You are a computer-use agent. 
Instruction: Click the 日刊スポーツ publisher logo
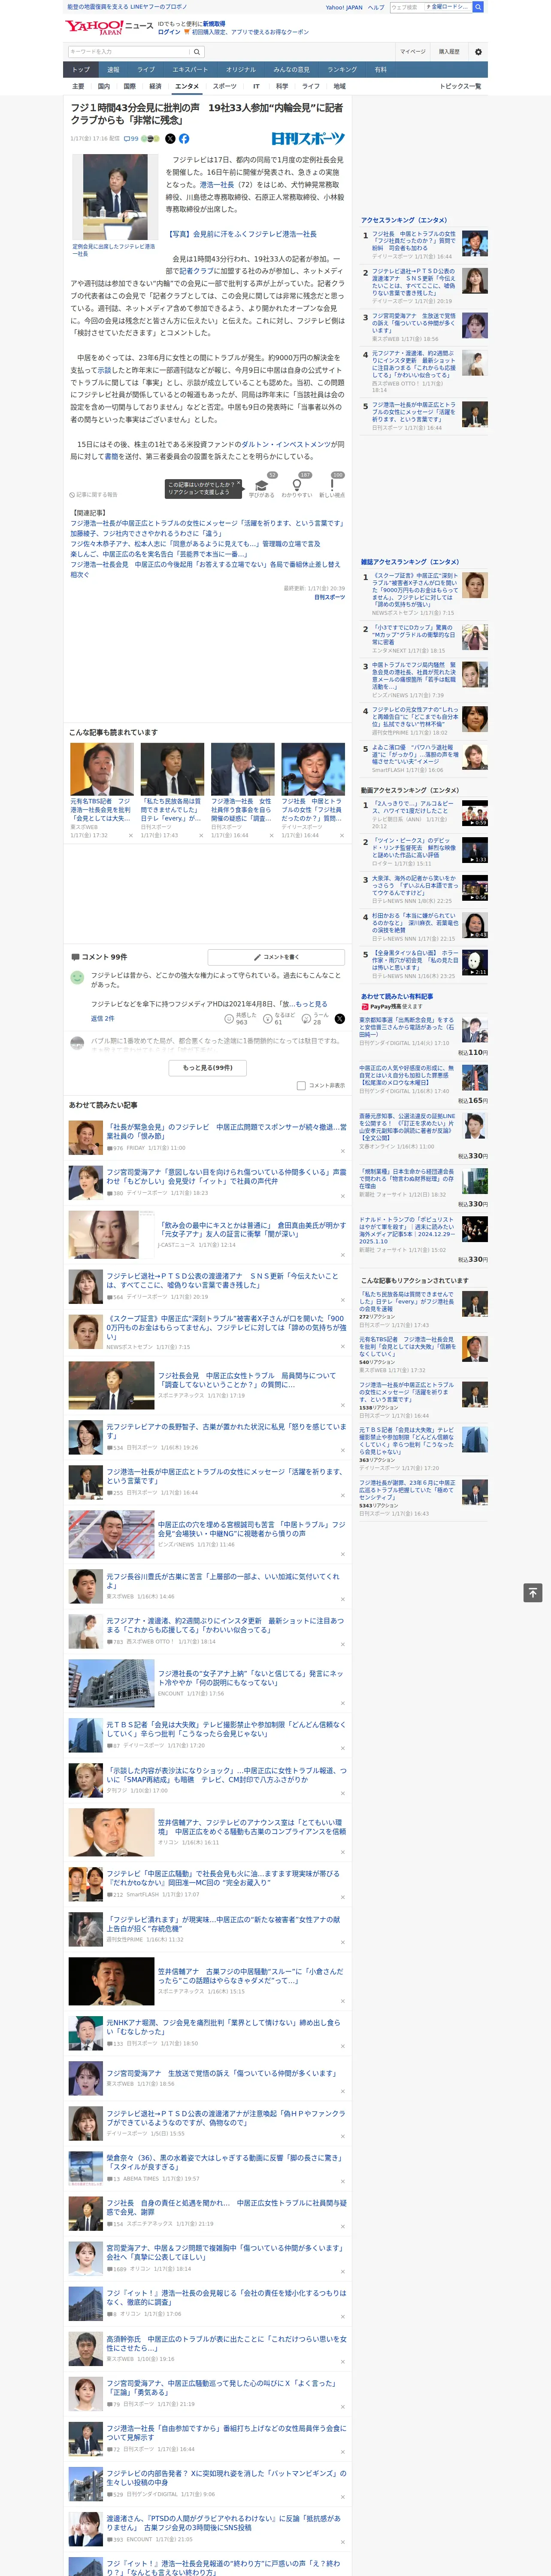(x=308, y=139)
